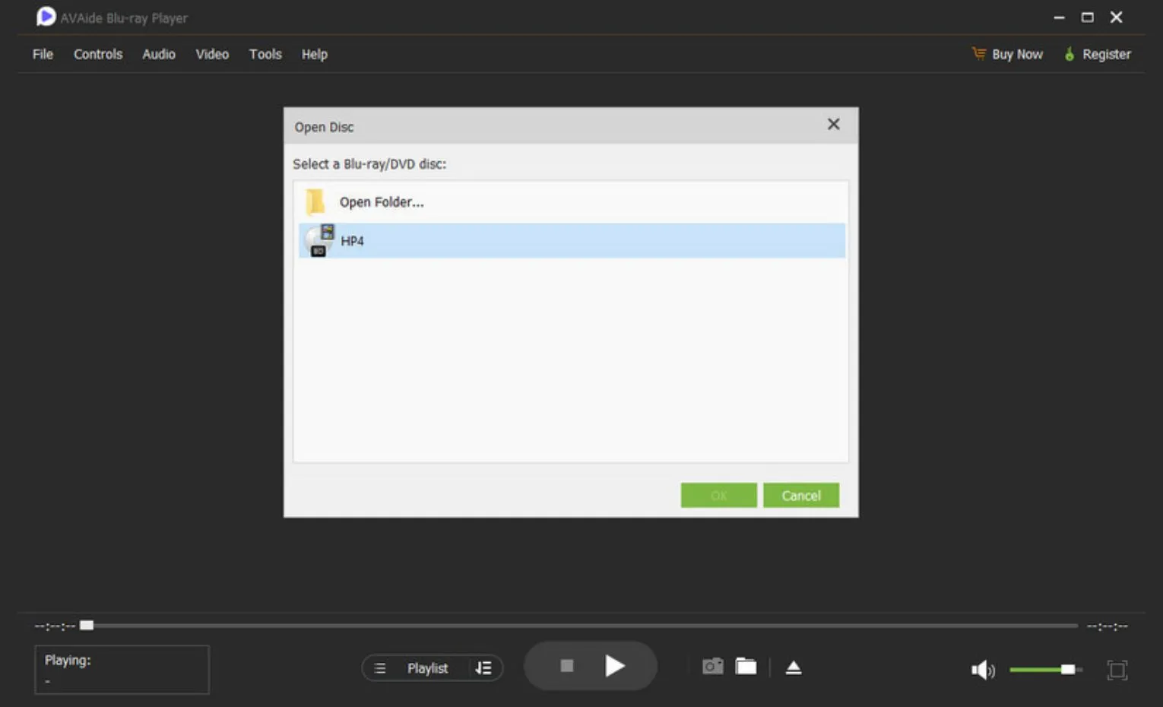Screen dimensions: 1163x707
Task: Click the playlist sort order icon
Action: coord(483,668)
